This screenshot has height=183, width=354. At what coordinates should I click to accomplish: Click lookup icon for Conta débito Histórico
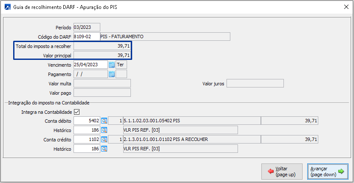pyautogui.click(x=104, y=130)
